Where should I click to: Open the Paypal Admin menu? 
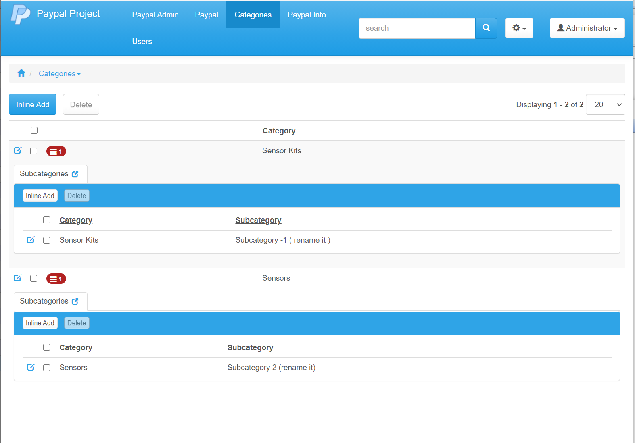point(155,15)
